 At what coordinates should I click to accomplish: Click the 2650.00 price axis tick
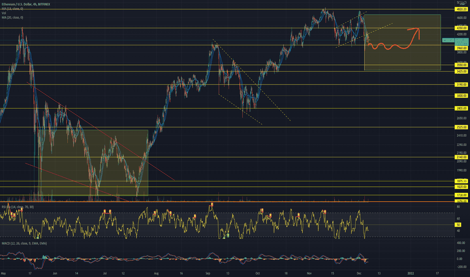click(x=461, y=118)
